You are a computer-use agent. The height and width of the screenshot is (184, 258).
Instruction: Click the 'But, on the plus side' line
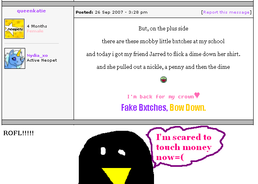pyautogui.click(x=163, y=29)
